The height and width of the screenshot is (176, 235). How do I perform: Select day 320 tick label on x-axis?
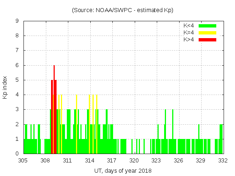[134, 161]
